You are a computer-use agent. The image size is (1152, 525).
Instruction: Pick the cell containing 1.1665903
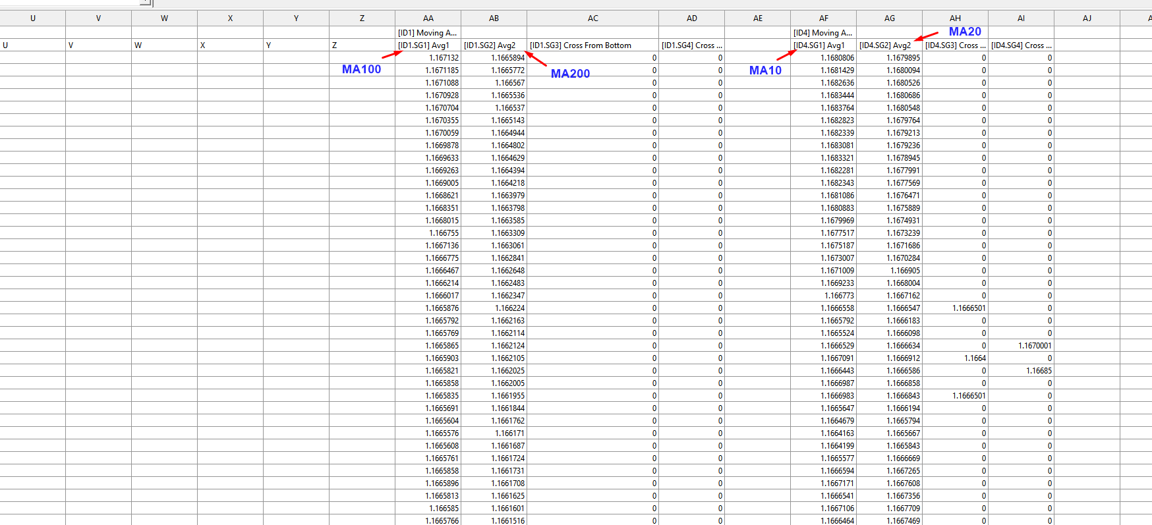pos(428,358)
